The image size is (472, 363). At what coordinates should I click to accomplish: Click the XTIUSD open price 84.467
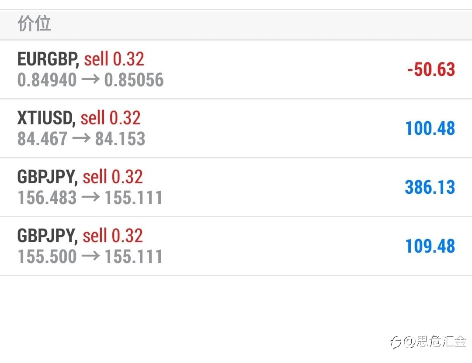click(42, 139)
